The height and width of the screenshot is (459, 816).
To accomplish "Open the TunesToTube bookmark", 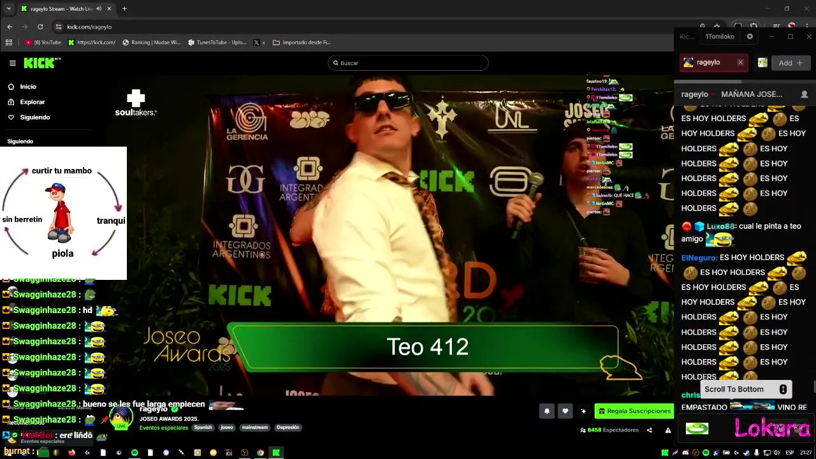I will (x=217, y=43).
